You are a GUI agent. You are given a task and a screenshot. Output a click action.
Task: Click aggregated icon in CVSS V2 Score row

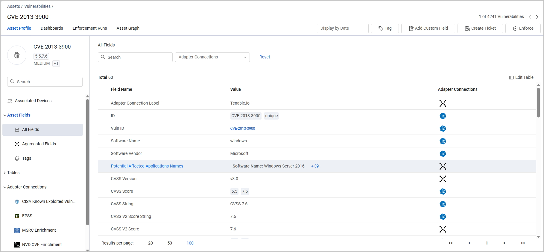(443, 229)
